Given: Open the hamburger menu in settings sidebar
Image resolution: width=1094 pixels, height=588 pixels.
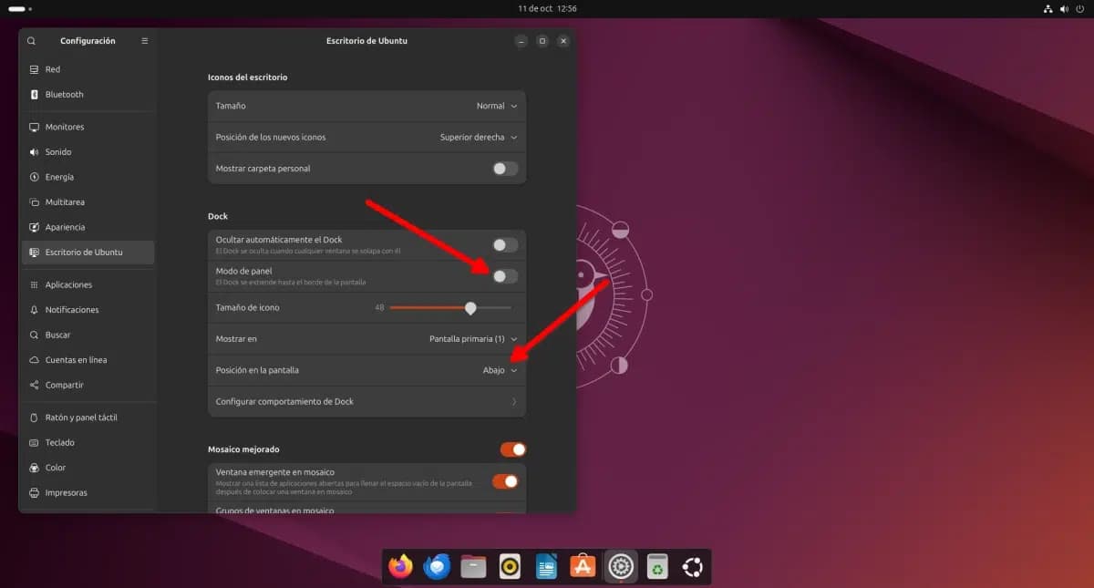Looking at the screenshot, I should tap(144, 41).
